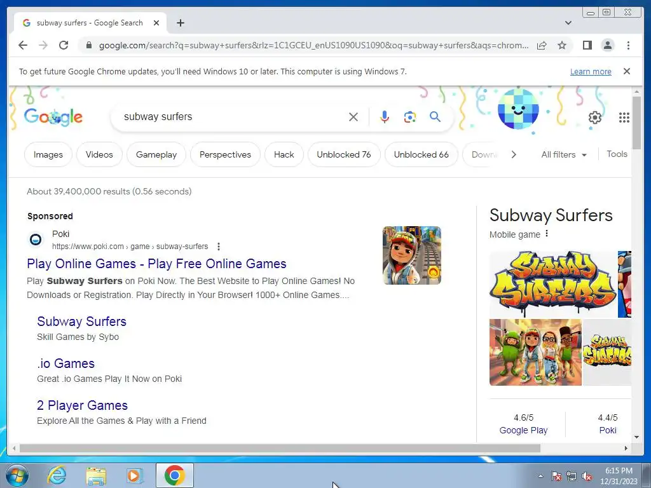Open Mobile game panel options menu

click(x=547, y=234)
